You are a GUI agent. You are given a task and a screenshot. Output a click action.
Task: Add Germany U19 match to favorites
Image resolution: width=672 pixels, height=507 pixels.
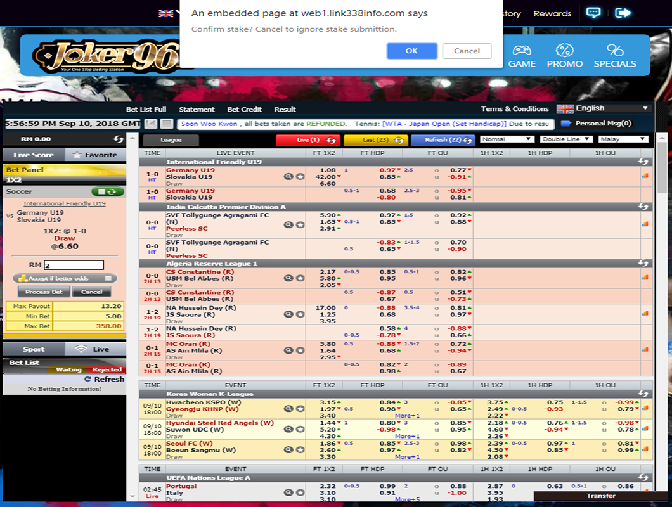click(x=300, y=177)
